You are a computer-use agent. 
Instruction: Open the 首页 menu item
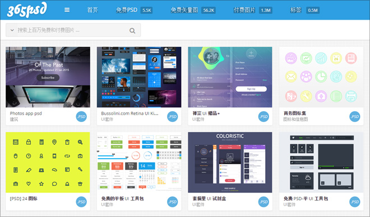coord(92,10)
